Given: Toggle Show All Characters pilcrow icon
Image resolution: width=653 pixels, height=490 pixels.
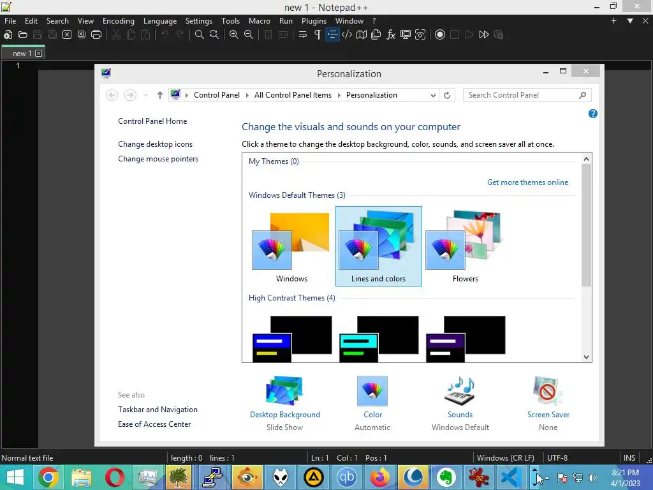Looking at the screenshot, I should (318, 34).
